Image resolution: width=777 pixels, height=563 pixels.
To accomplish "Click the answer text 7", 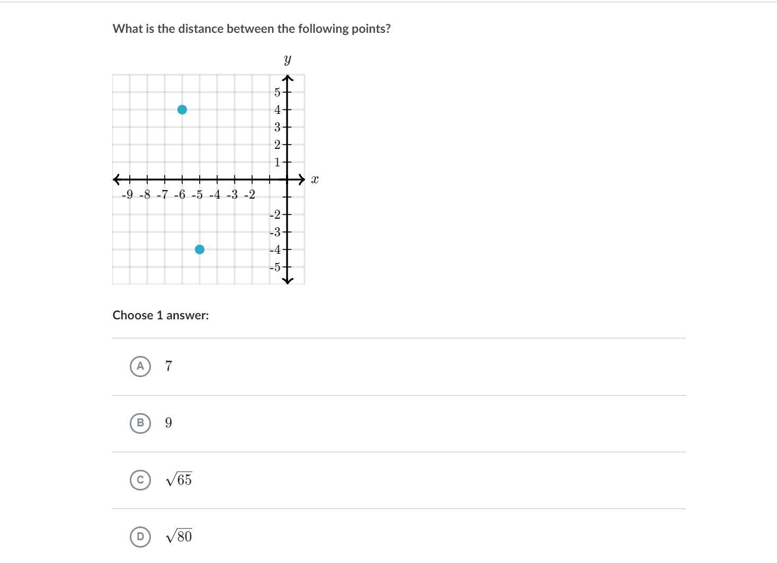I will coord(168,366).
